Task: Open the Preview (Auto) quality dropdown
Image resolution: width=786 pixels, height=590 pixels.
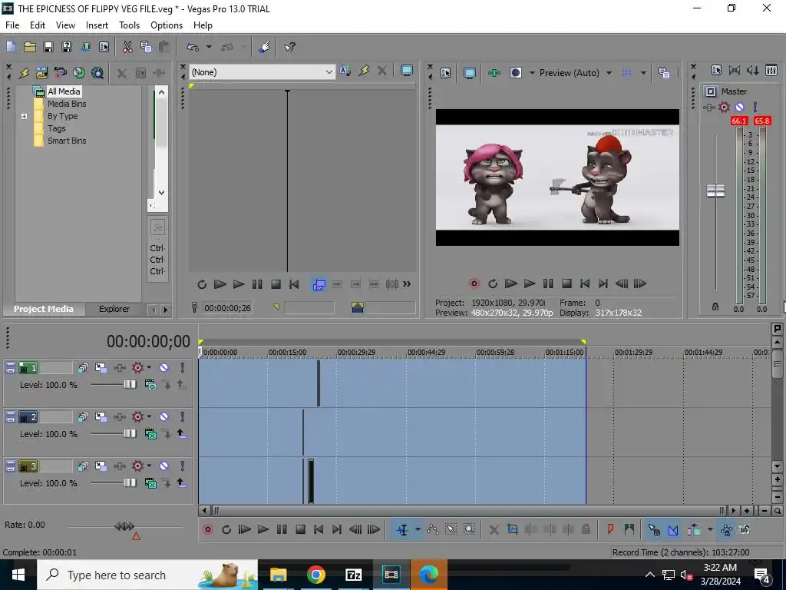Action: (609, 73)
